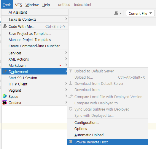The image size is (156, 149).
Task: Click Compare Local File arrows icon
Action: click(x=71, y=96)
